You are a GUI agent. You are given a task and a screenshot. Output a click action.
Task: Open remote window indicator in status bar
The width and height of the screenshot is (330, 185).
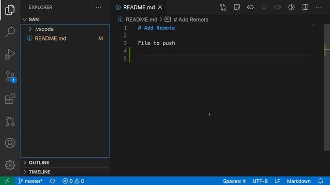[x=7, y=181]
